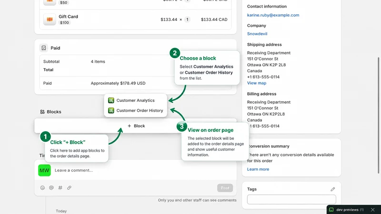Image resolution: width=381 pixels, height=214 pixels.
Task: Select Customer Order History block
Action: click(x=135, y=110)
